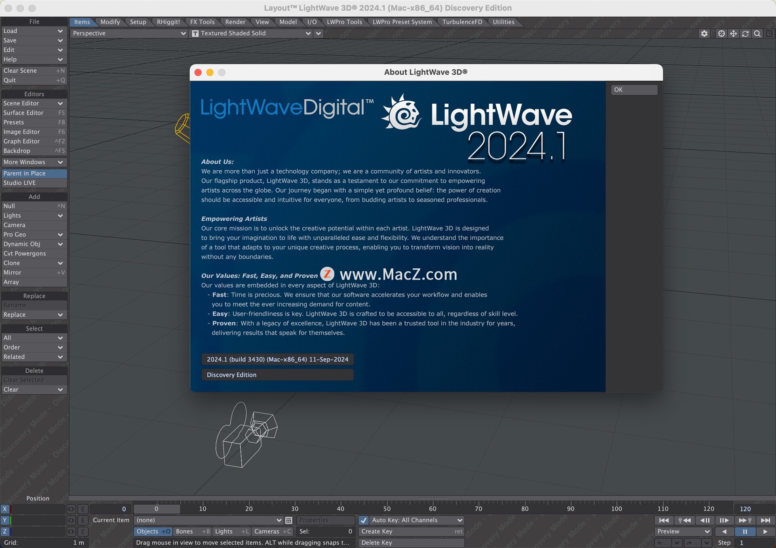Open the Current Item dropdown

coord(208,521)
